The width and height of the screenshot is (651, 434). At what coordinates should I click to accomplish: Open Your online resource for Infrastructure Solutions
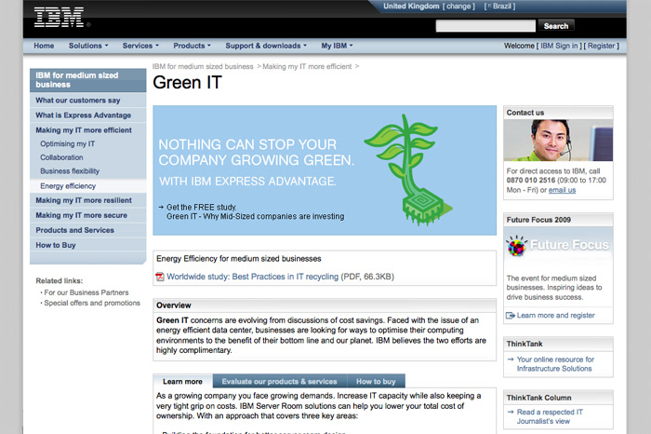point(555,364)
